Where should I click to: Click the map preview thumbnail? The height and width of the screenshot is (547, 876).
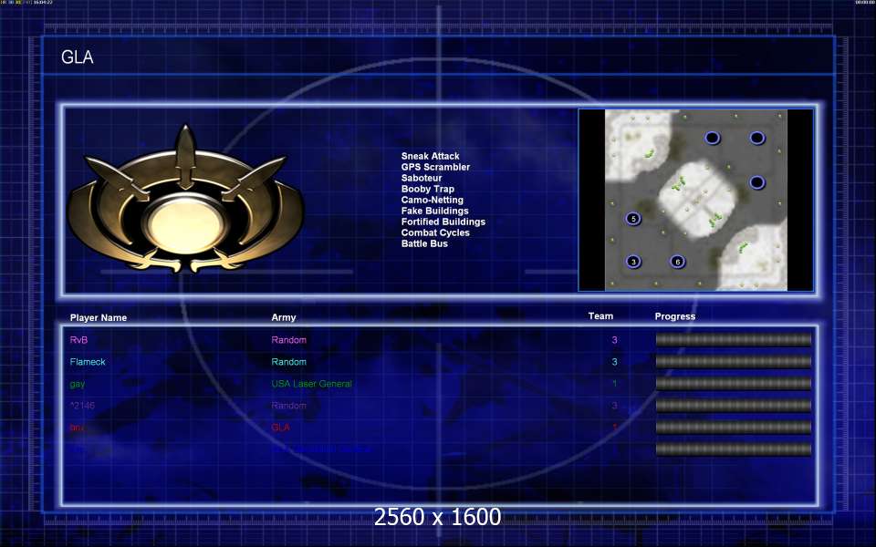pyautogui.click(x=695, y=200)
